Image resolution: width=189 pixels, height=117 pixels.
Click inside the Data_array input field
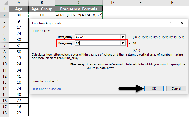97,37
